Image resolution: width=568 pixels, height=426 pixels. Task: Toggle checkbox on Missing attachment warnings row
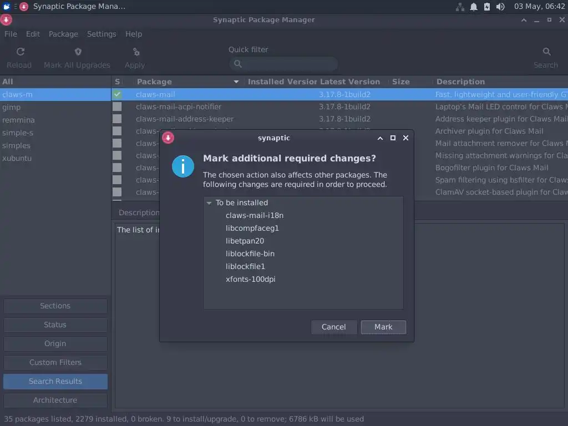pyautogui.click(x=117, y=155)
